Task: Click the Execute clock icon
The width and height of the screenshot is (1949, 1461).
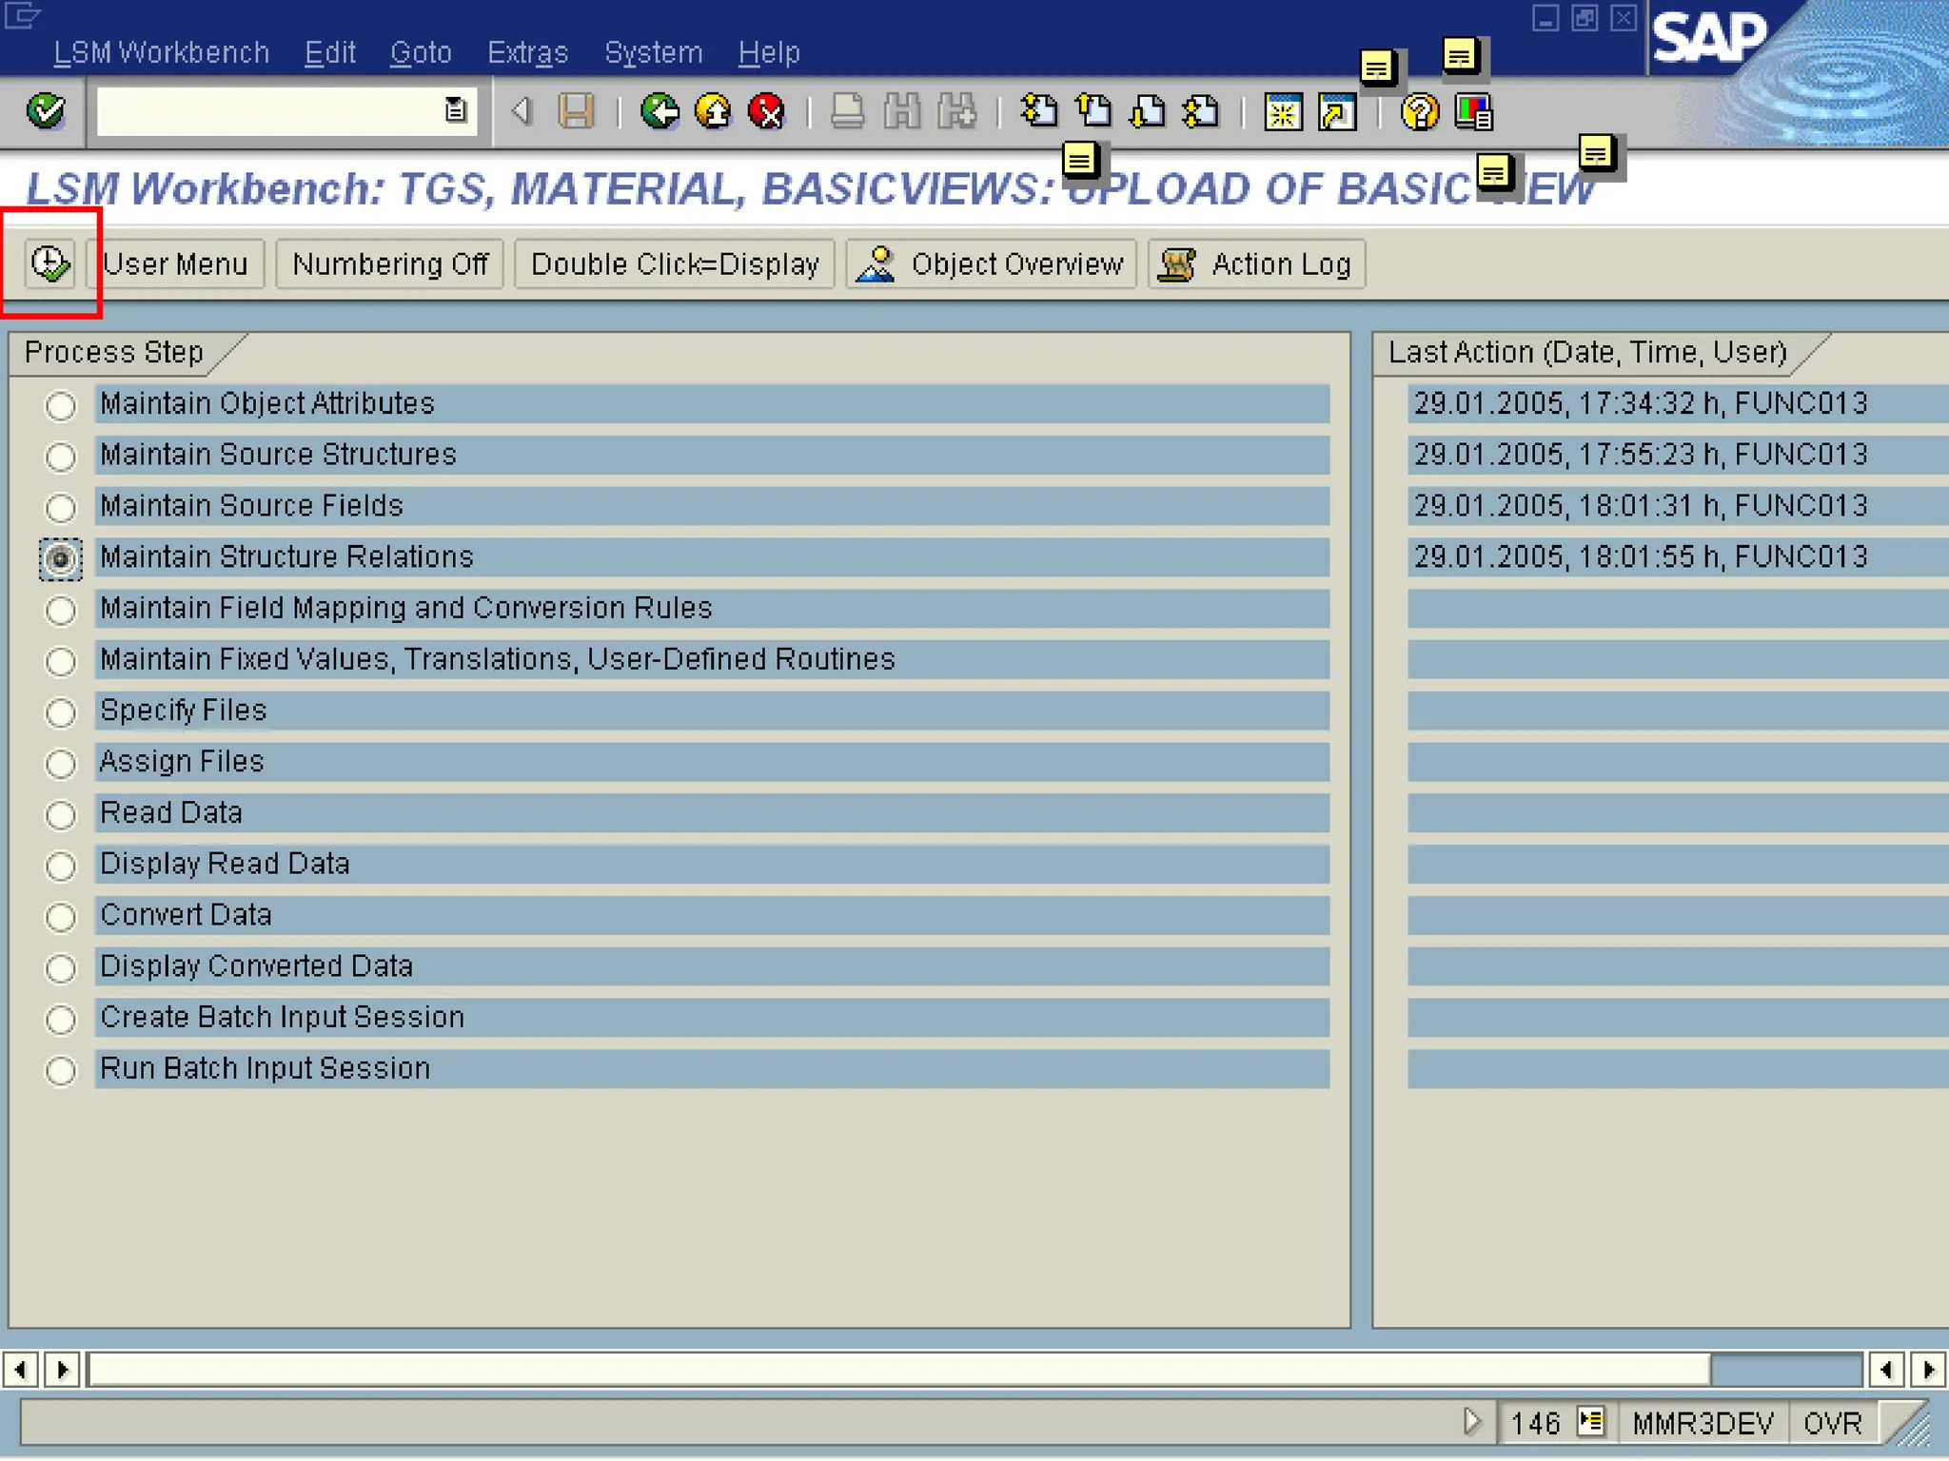Action: point(49,263)
